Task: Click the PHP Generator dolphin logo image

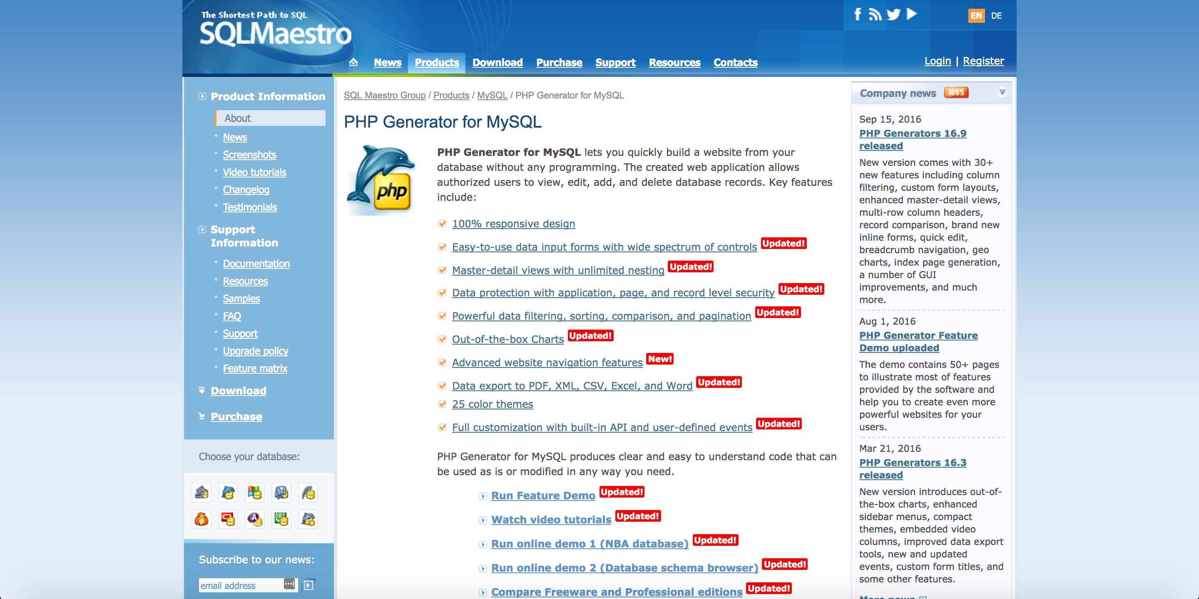Action: pos(381,180)
